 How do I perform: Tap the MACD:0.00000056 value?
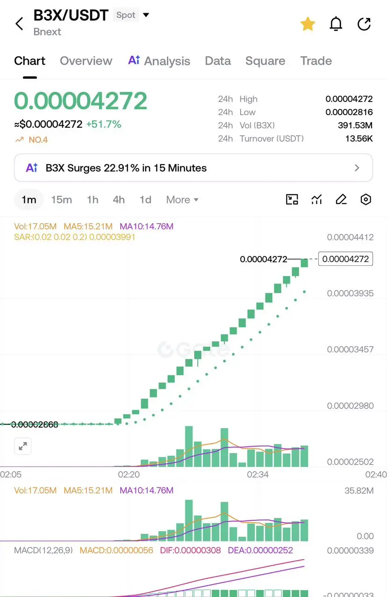click(116, 550)
